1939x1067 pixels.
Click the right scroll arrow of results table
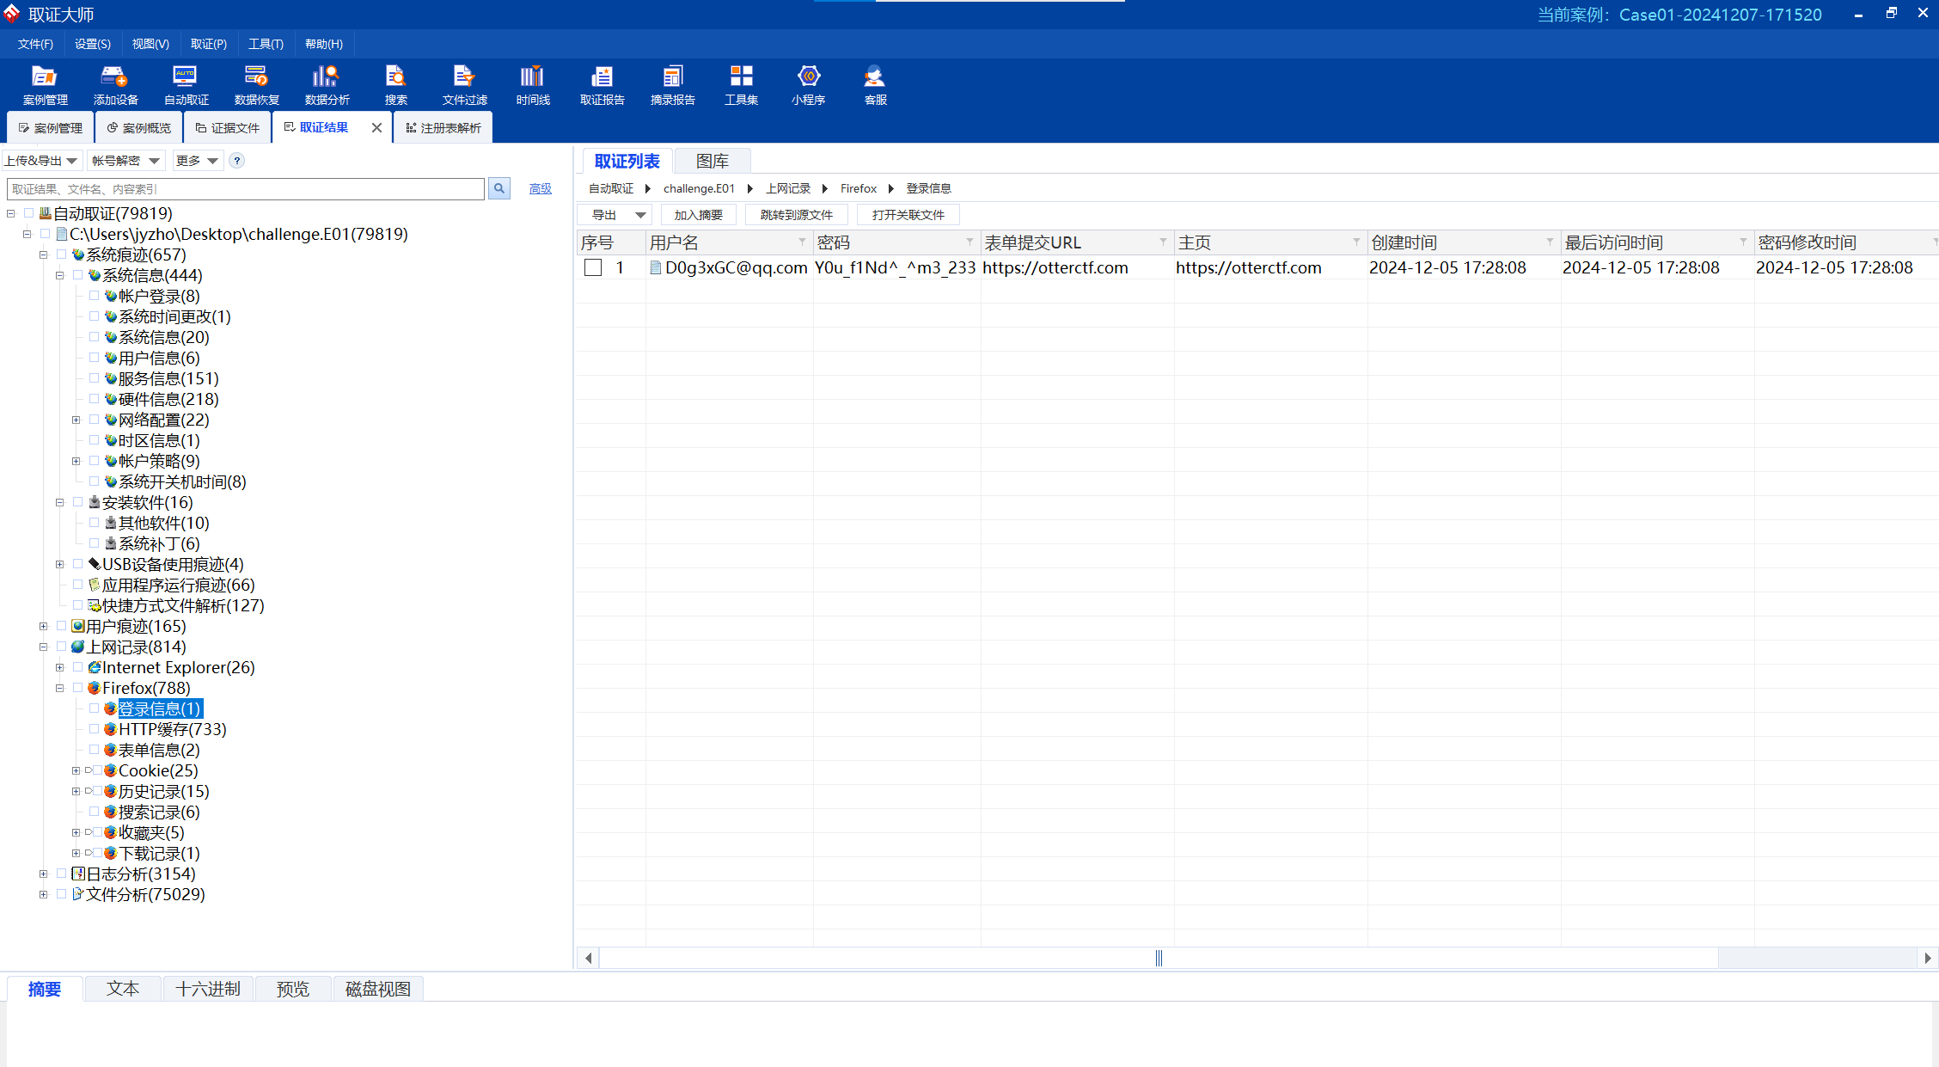(x=1928, y=958)
